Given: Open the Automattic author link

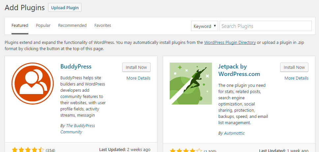Looking at the screenshot, I should tap(234, 133).
